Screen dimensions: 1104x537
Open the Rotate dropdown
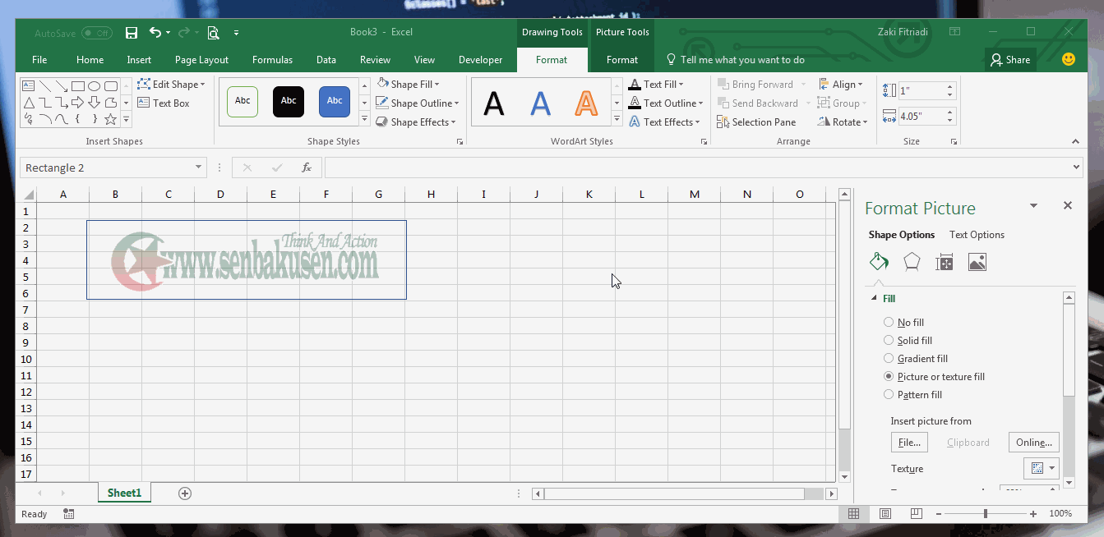[843, 122]
